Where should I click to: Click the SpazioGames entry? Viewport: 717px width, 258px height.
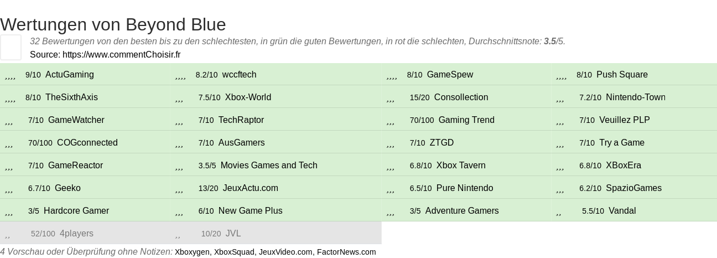pyautogui.click(x=633, y=188)
